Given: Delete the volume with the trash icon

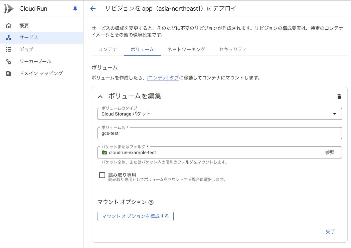Looking at the screenshot, I should pos(339,97).
